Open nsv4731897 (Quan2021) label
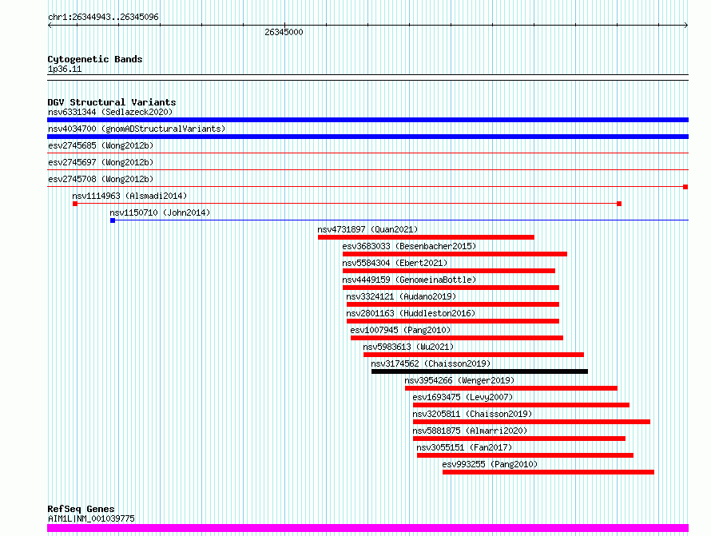 click(367, 229)
